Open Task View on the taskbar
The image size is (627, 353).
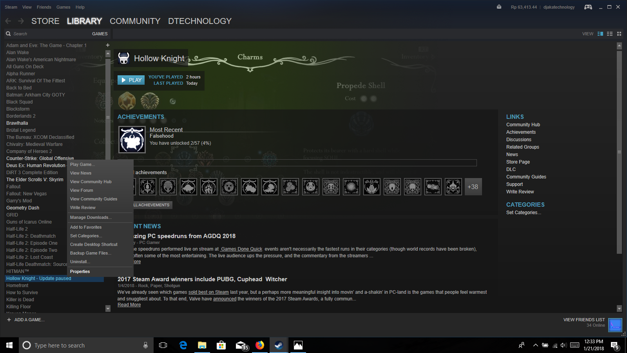[x=163, y=345]
